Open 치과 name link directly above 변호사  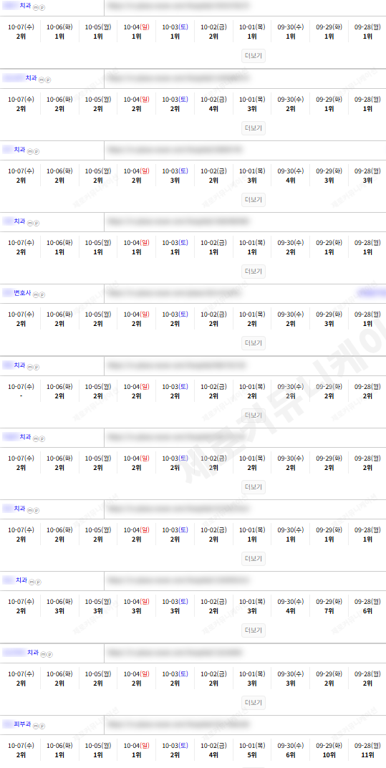pyautogui.click(x=14, y=221)
